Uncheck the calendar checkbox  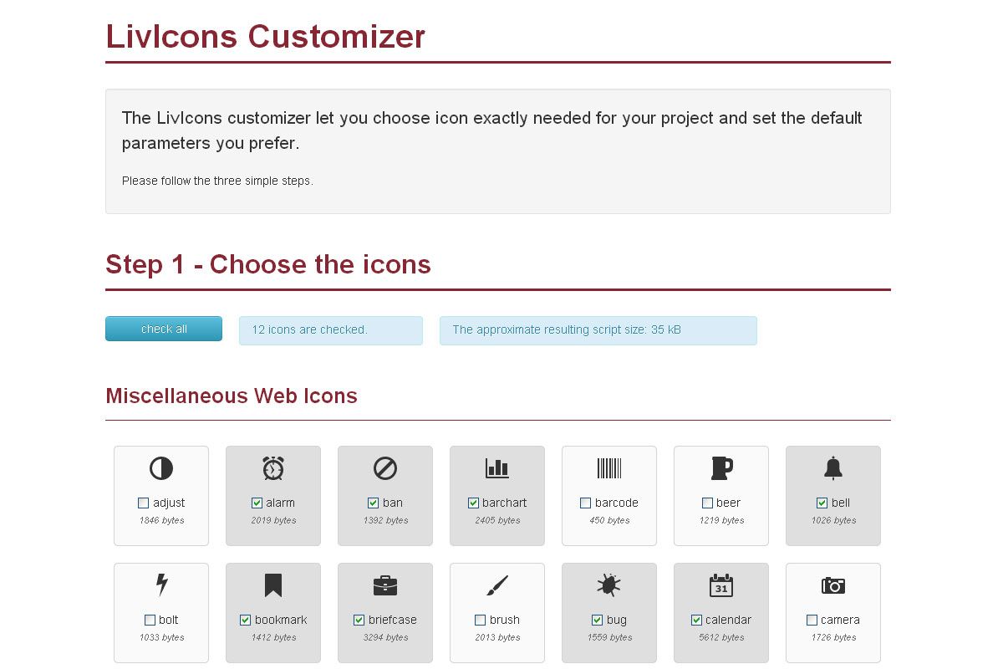tap(696, 620)
